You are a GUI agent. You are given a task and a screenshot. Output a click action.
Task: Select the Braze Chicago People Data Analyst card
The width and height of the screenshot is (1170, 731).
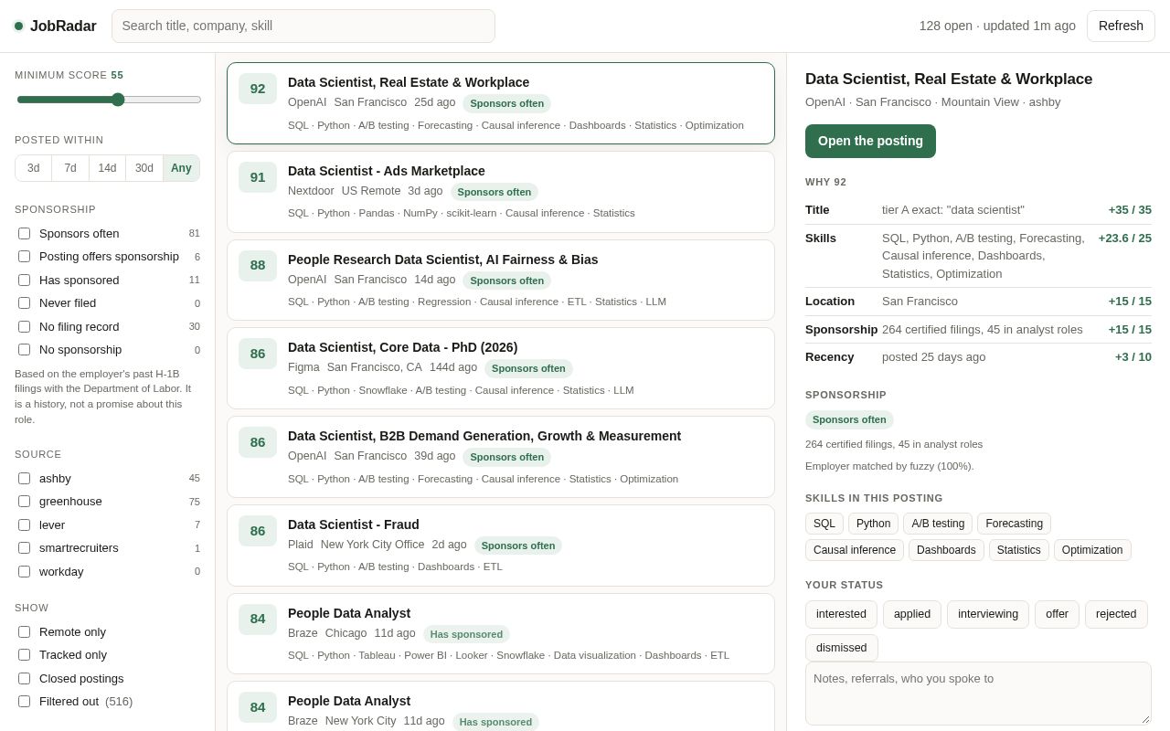(501, 634)
